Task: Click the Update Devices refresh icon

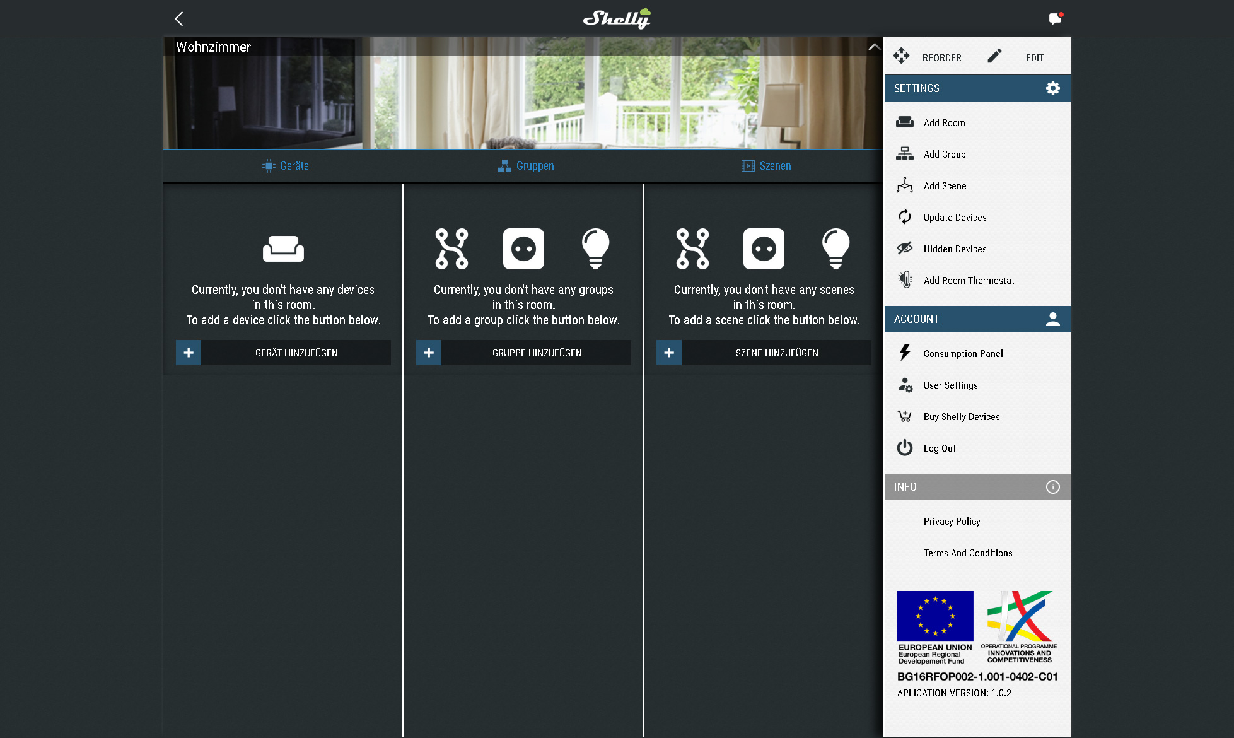Action: pos(905,216)
